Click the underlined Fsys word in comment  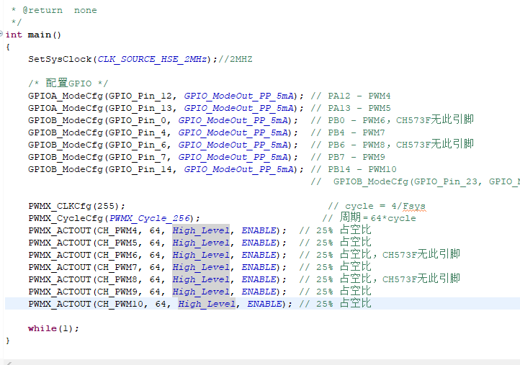click(413, 206)
